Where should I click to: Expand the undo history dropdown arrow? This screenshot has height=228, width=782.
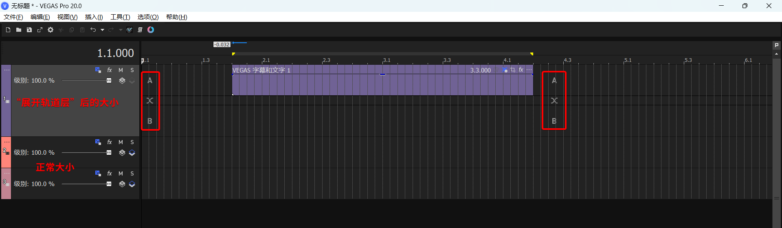point(102,30)
